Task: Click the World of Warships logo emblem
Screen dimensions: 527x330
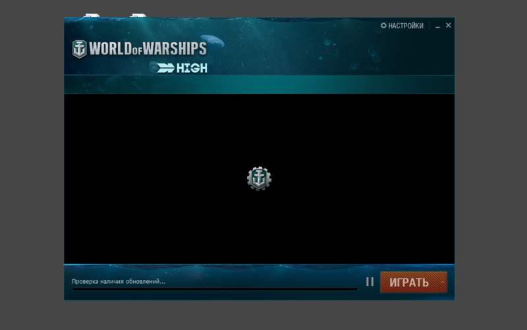Action: coord(80,49)
